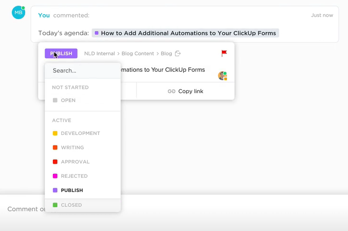Click the Just now timestamp
The image size is (348, 231).
coord(322,15)
